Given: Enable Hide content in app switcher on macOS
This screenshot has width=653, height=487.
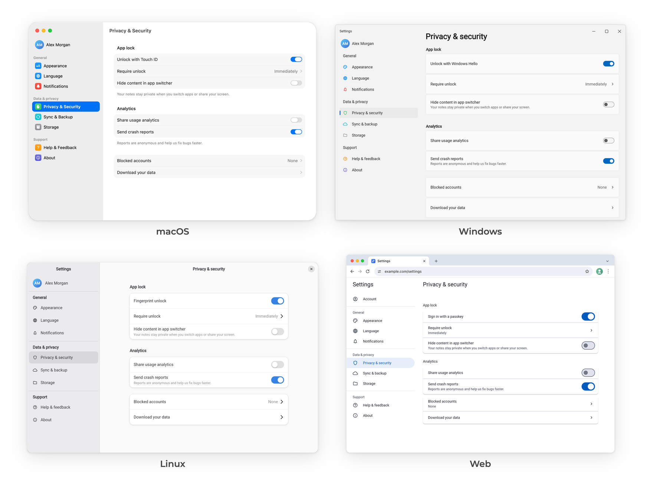Looking at the screenshot, I should [296, 83].
